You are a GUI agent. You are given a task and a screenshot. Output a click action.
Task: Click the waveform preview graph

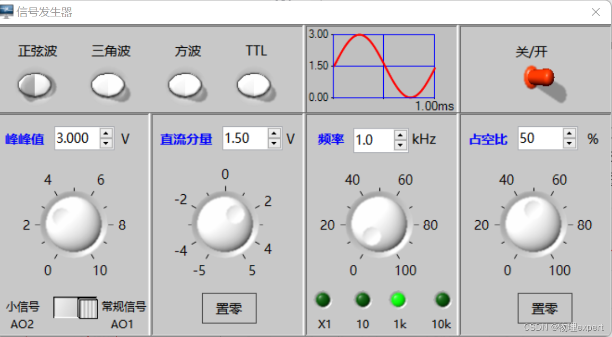384,66
